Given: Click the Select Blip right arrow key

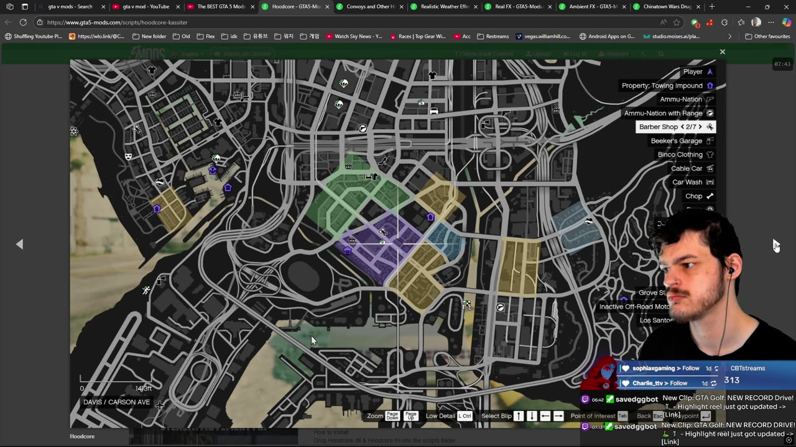Looking at the screenshot, I should pyautogui.click(x=558, y=416).
